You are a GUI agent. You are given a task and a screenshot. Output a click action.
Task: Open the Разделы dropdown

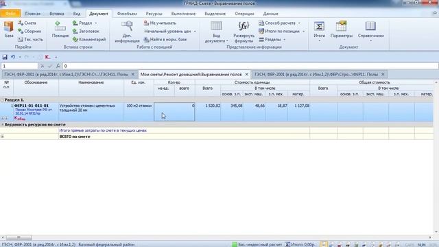284,40
